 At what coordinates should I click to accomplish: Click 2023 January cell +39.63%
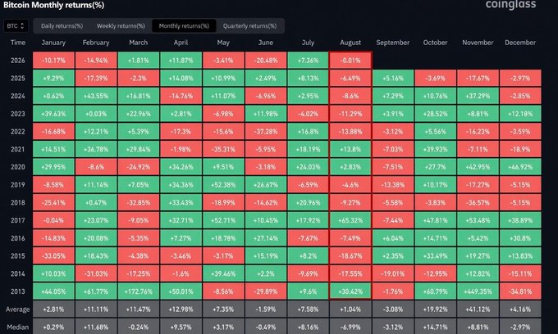pyautogui.click(x=53, y=114)
